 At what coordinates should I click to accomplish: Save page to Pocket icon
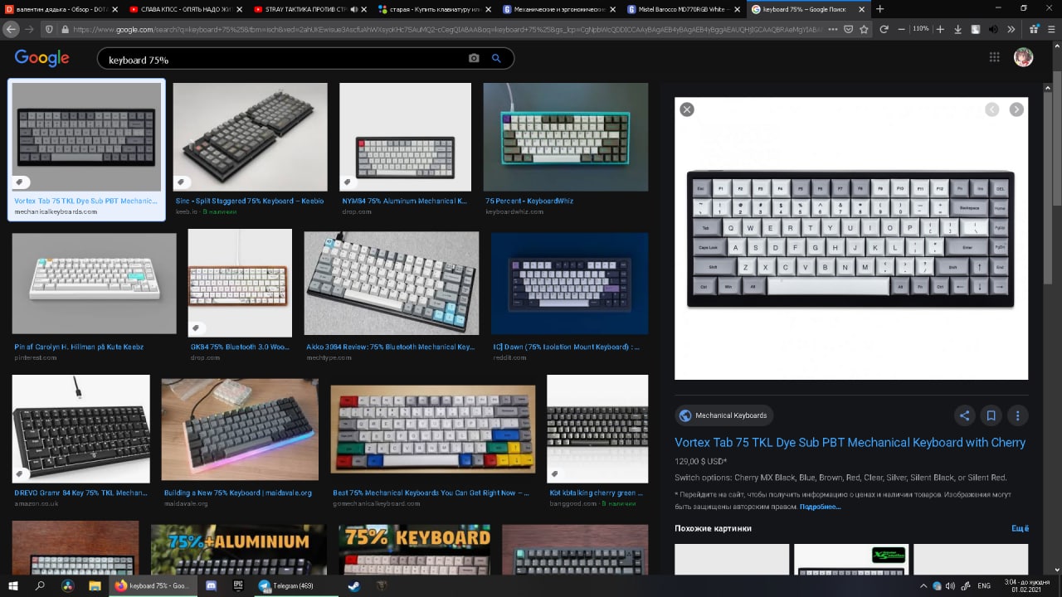click(x=848, y=29)
